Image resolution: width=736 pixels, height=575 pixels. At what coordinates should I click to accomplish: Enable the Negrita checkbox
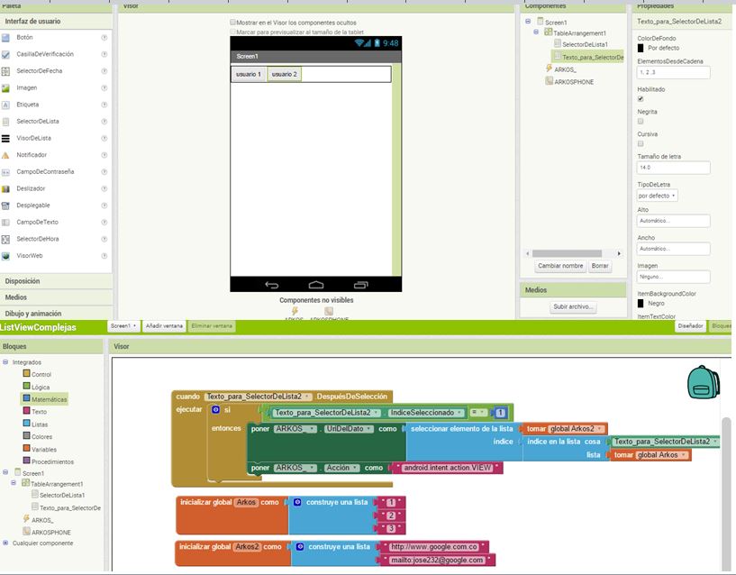pyautogui.click(x=641, y=121)
